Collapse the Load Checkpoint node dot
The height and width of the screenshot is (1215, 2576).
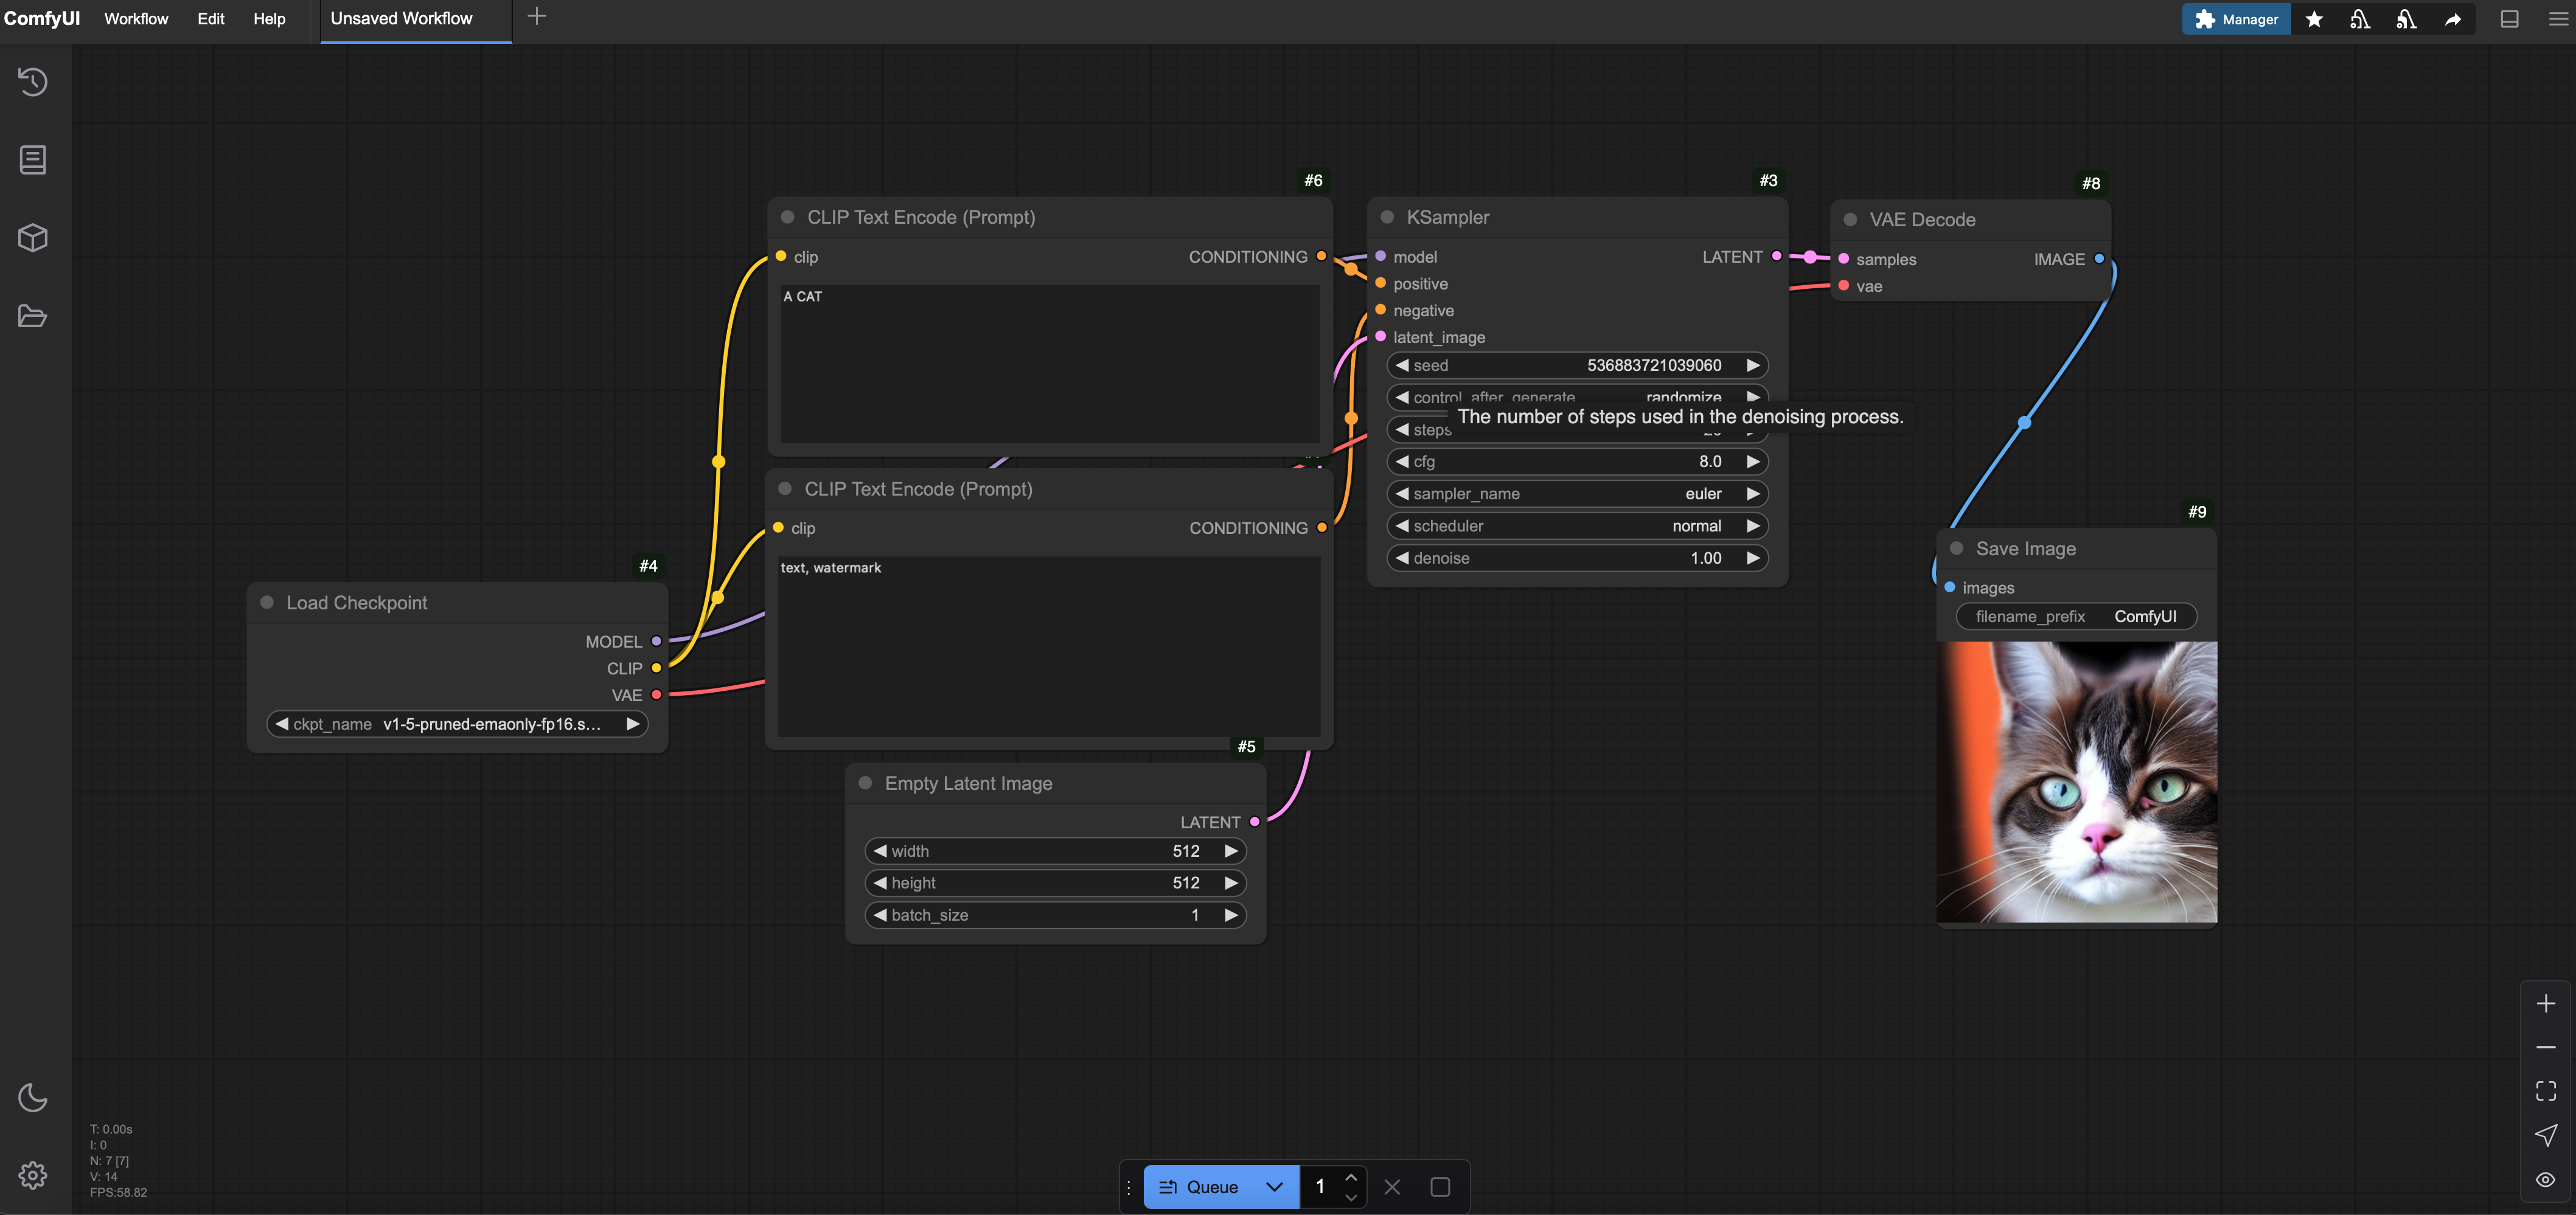(267, 603)
